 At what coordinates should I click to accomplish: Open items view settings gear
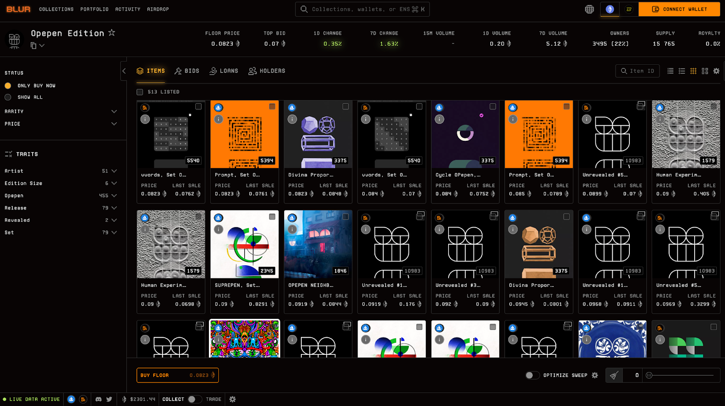pyautogui.click(x=716, y=71)
